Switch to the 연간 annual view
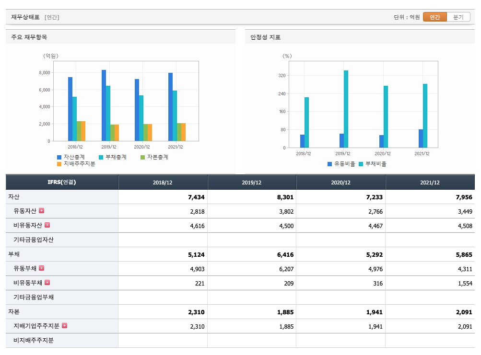Screen dimensions: 481x355 point(434,17)
